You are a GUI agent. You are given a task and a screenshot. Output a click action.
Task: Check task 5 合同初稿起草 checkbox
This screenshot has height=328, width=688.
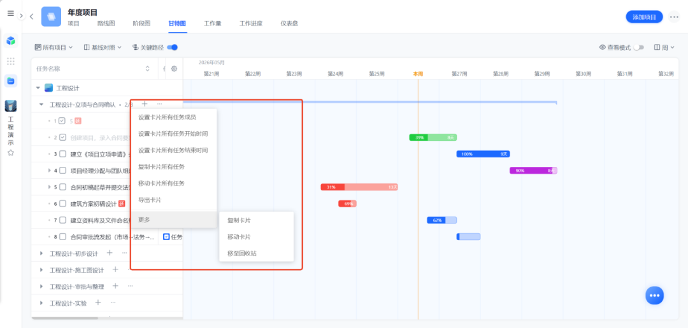tap(62, 187)
